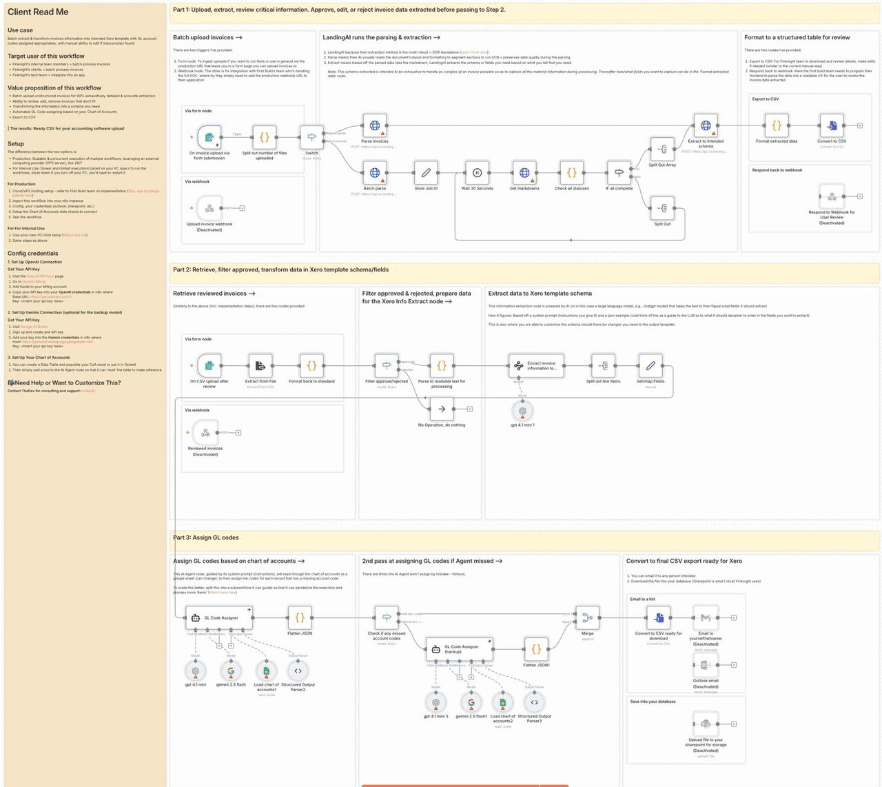Screen dimensions: 882x787
Task: Open the OpenAI API Keys link
Action: (x=41, y=276)
